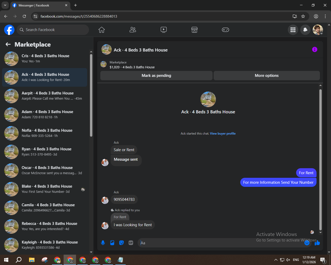Click the '$1,020 - 4 Beds 3 Baths House' listing text
Screen dimensions: 331x265
pos(132,67)
